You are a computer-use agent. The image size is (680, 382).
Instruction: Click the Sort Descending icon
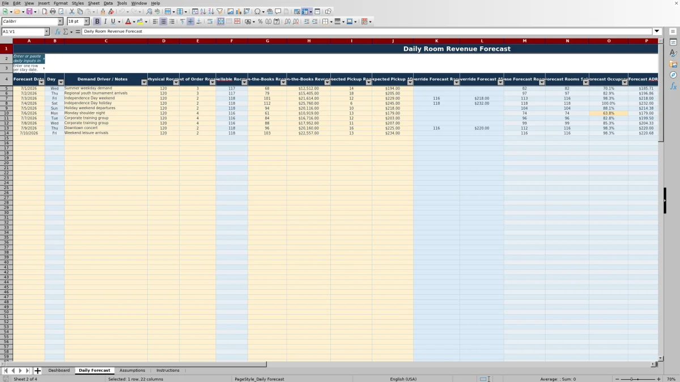211,11
